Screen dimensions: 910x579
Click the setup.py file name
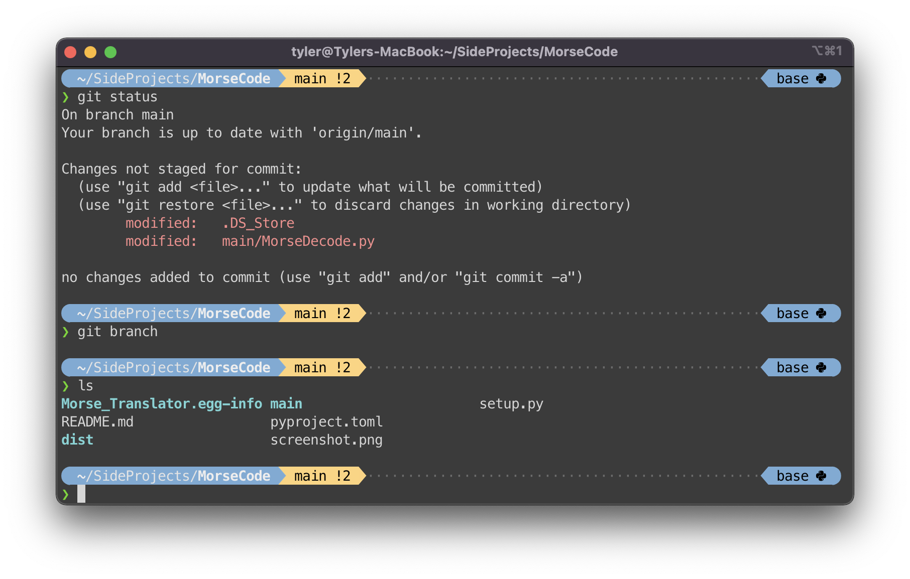(x=511, y=404)
